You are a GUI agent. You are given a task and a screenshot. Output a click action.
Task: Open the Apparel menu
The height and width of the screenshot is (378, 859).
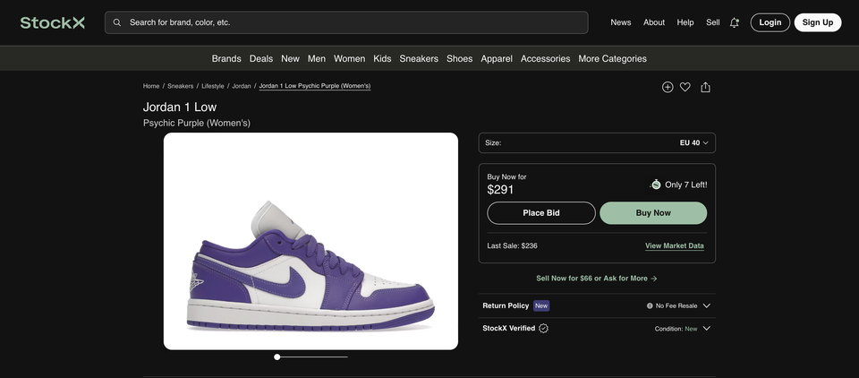pyautogui.click(x=497, y=59)
